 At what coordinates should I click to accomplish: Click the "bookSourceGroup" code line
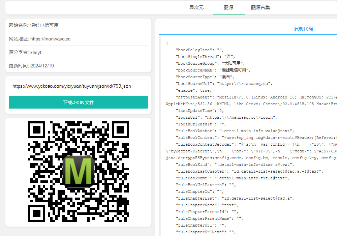click(210, 63)
